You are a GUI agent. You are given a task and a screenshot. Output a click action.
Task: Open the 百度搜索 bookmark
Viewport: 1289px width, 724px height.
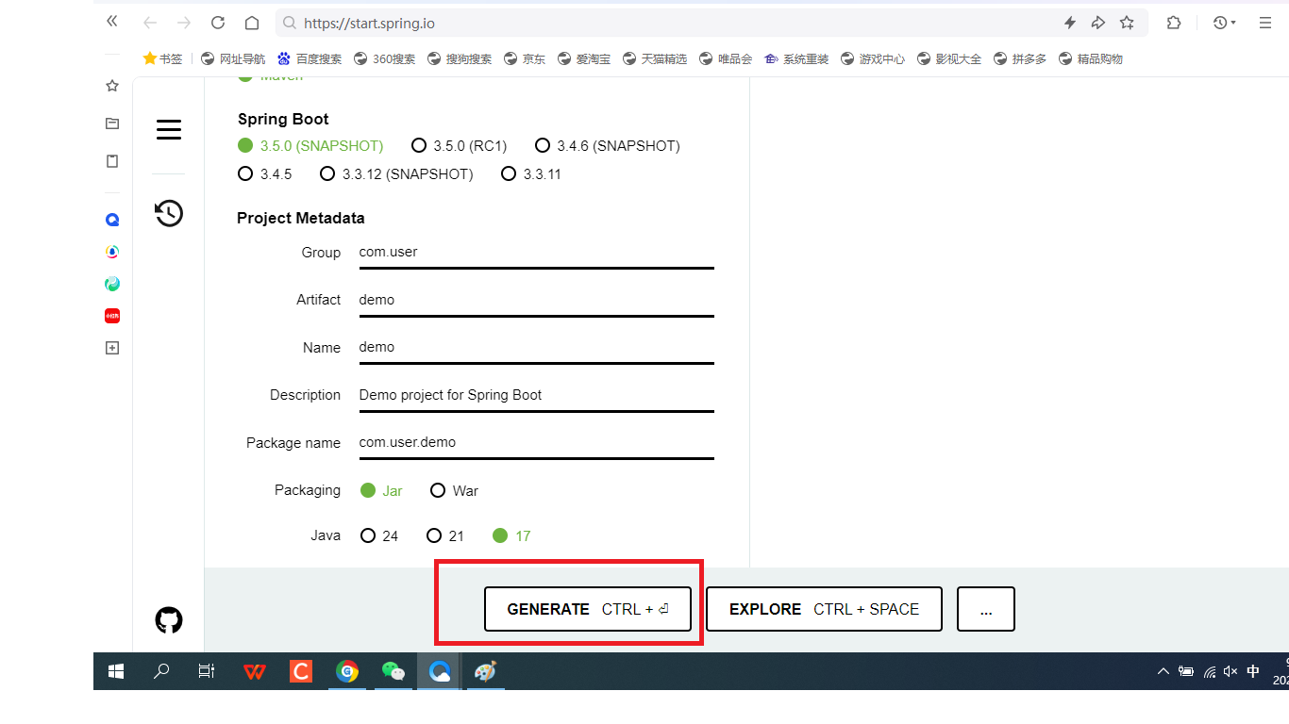coord(310,58)
